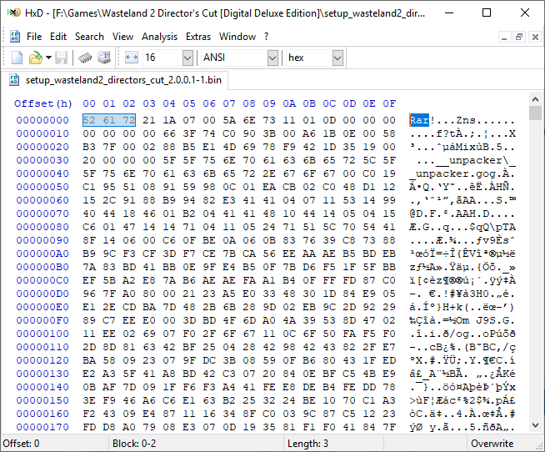
Task: Open RAM editor chip icon
Action: tap(85, 58)
